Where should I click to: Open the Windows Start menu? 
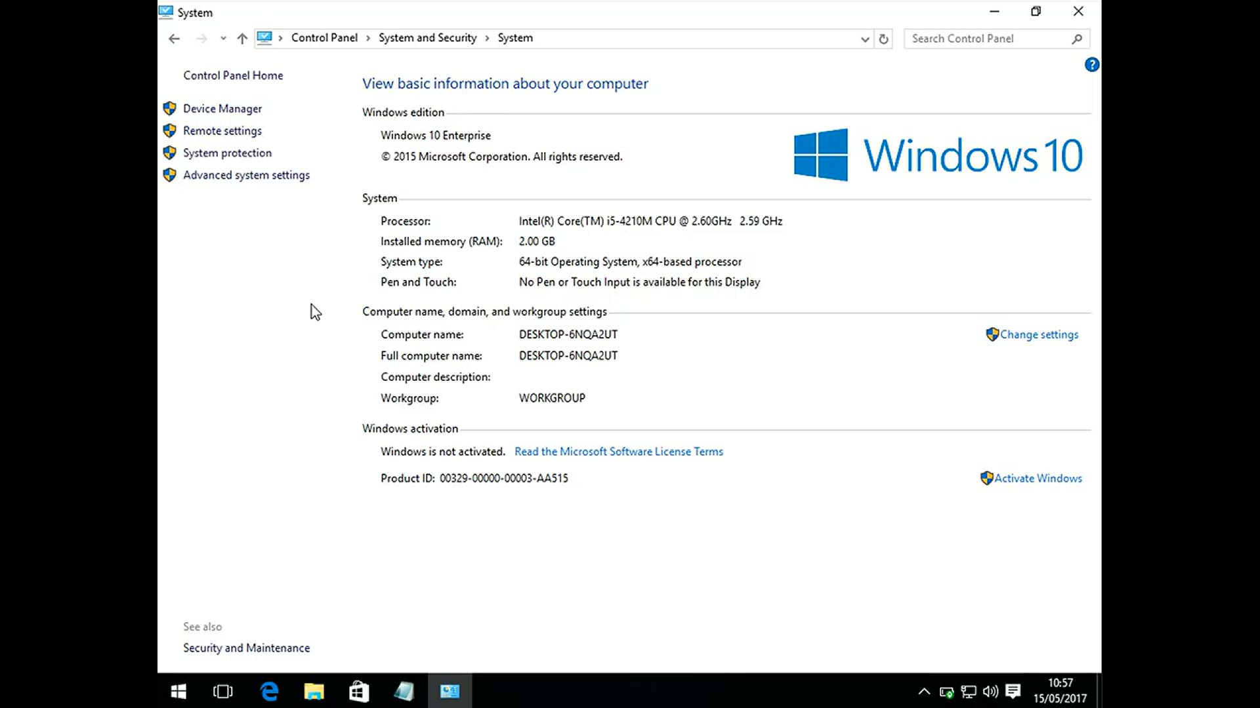click(x=178, y=691)
